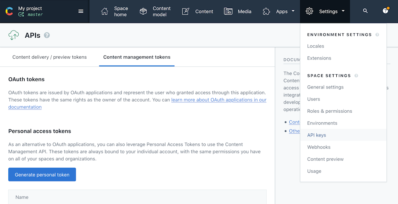The image size is (398, 204).
Task: Open Users in settings menu
Action: [x=343, y=99]
